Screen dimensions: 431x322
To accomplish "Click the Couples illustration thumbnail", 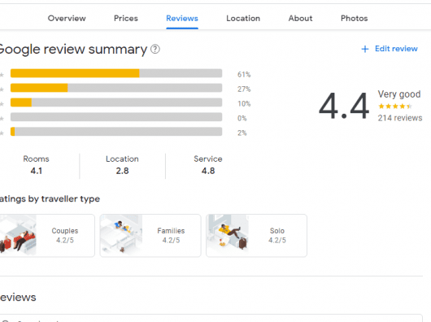I will click(x=18, y=236).
